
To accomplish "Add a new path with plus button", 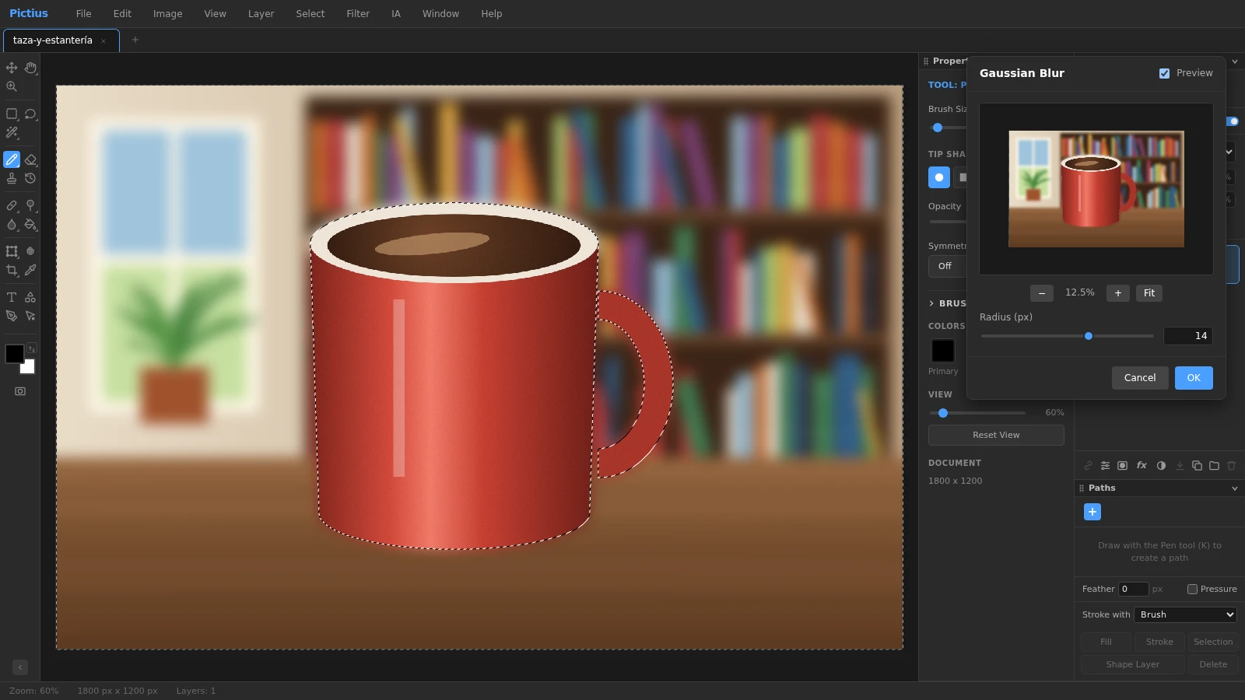I will point(1092,512).
